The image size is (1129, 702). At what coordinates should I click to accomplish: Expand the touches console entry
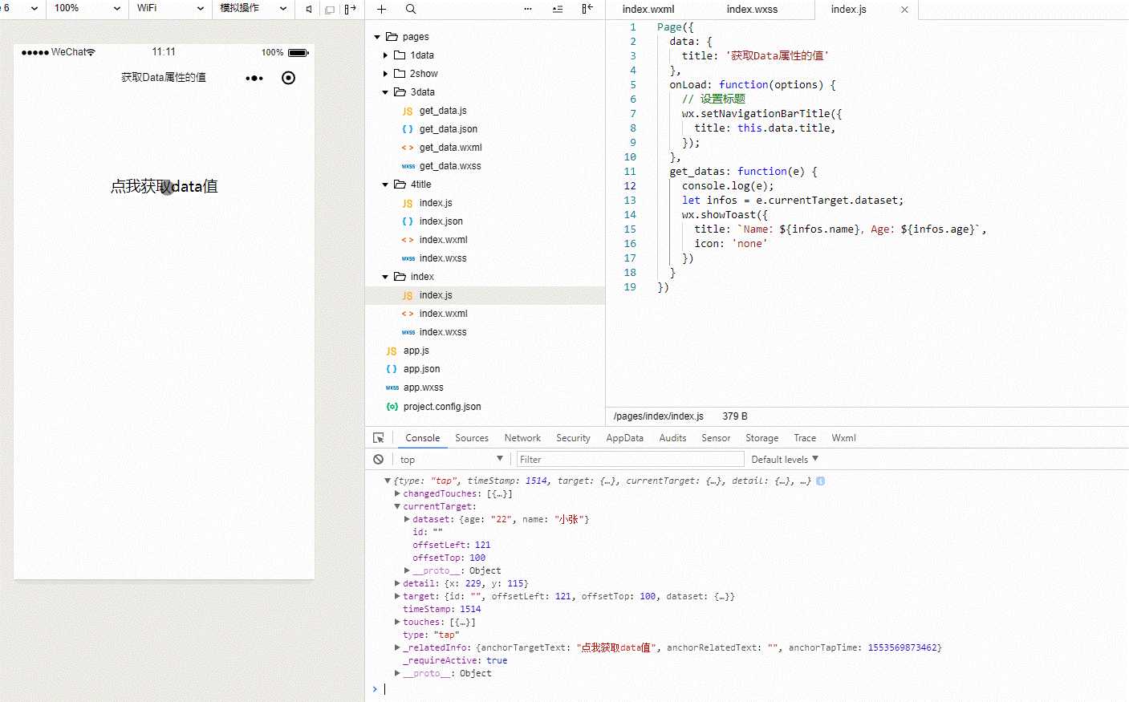tap(397, 622)
